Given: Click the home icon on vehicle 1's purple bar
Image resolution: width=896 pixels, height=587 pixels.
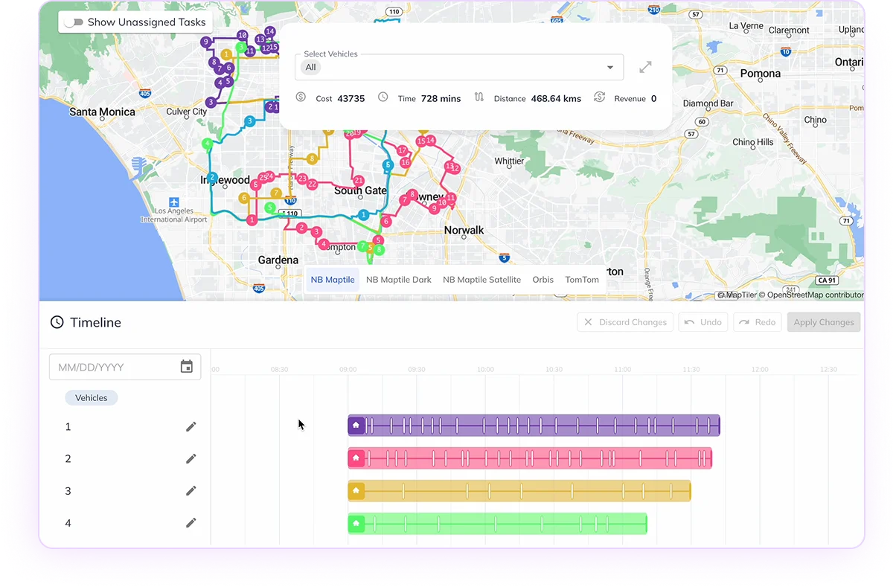Looking at the screenshot, I should 356,424.
